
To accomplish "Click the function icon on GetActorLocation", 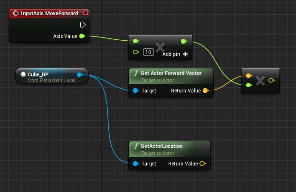I will point(136,146).
